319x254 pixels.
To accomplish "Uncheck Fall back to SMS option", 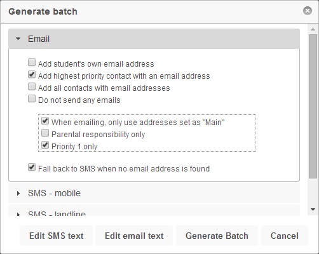I will pyautogui.click(x=32, y=167).
